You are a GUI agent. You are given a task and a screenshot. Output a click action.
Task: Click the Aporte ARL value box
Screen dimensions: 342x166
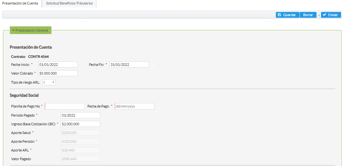[80, 150]
